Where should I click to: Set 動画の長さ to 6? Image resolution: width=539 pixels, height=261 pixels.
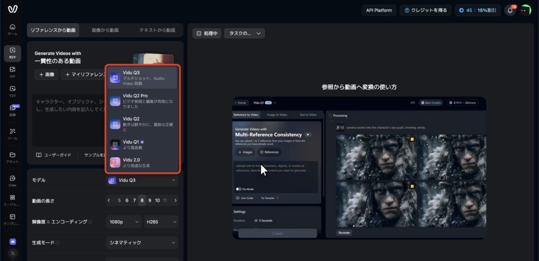[x=127, y=200]
